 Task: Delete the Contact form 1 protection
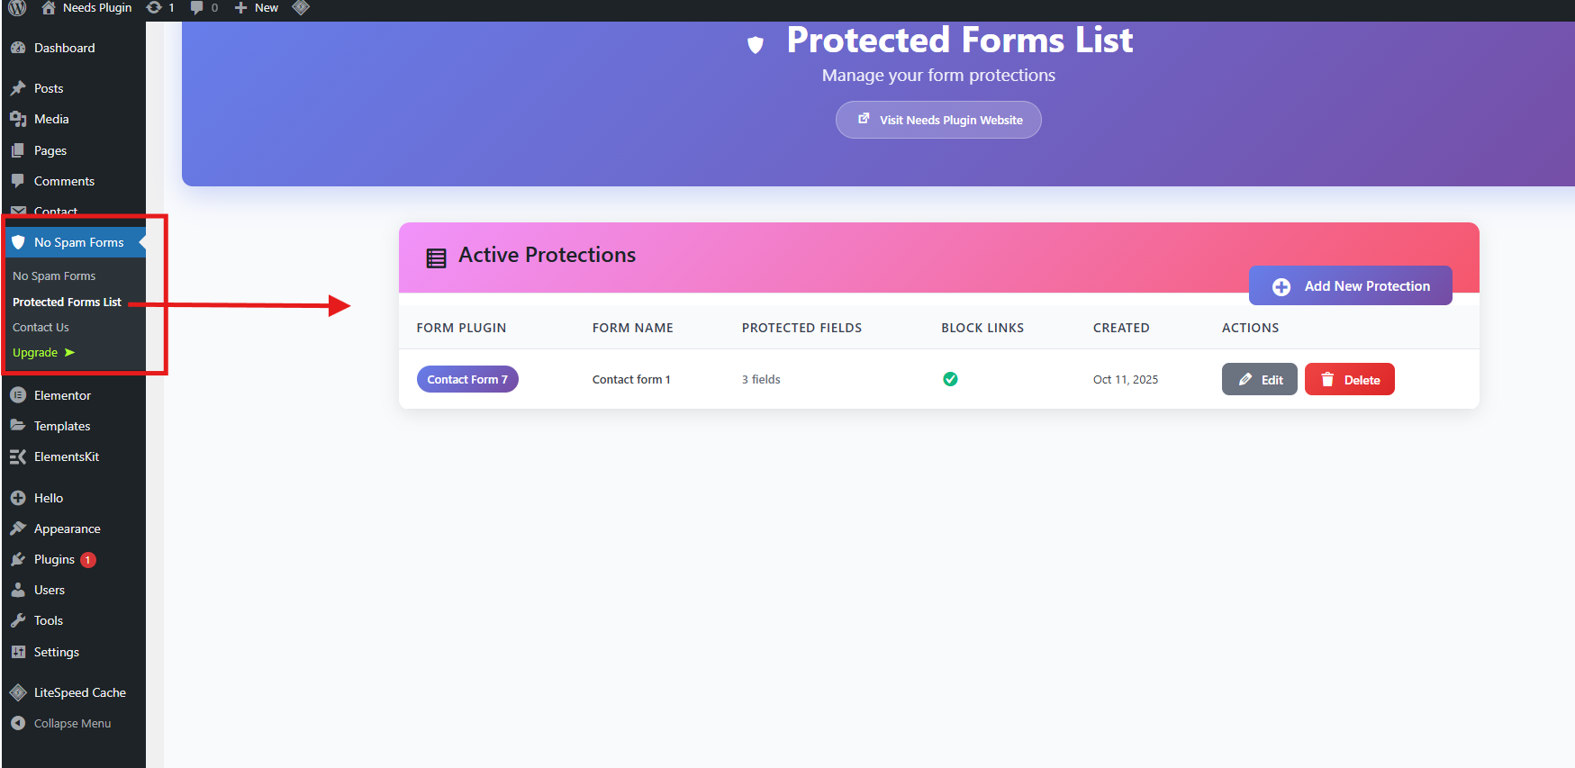coord(1349,380)
